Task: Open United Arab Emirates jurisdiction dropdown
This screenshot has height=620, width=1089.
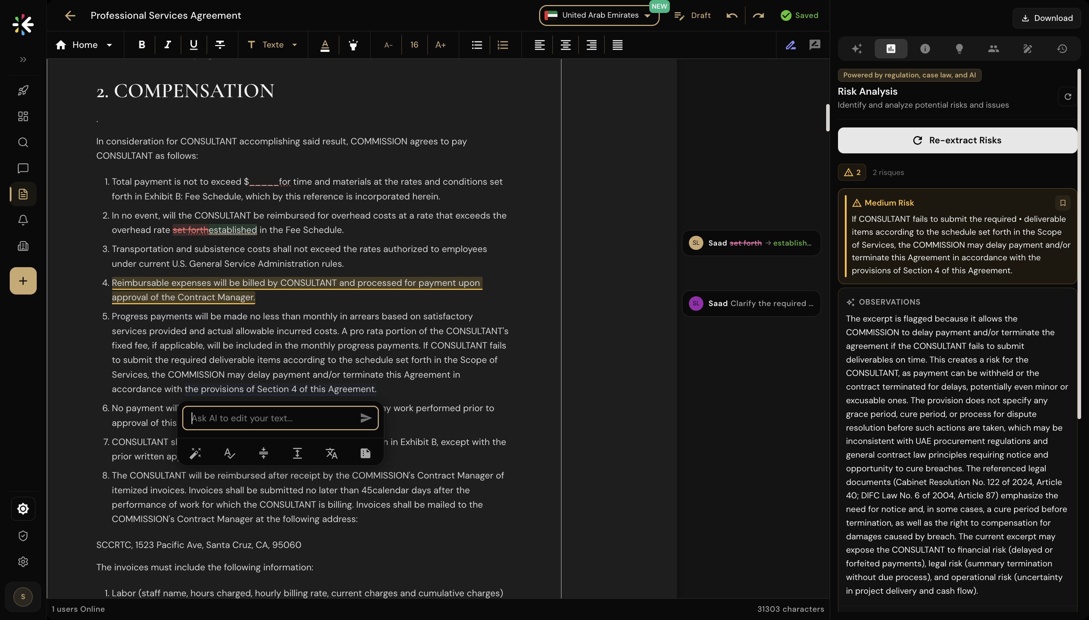Action: (599, 15)
